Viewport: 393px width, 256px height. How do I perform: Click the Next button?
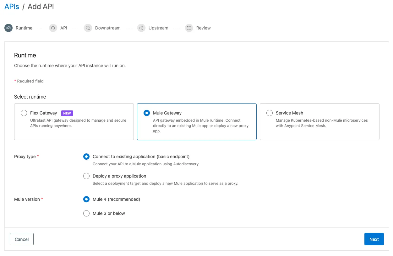pos(374,239)
